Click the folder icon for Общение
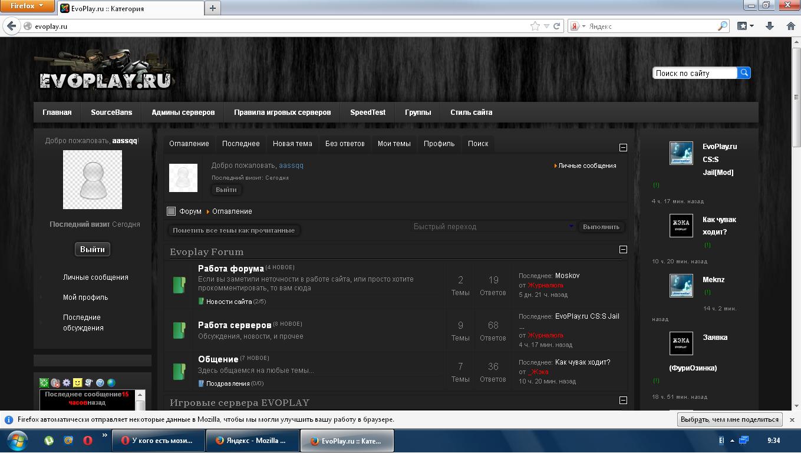Screen dimensions: 801x453 pyautogui.click(x=179, y=371)
